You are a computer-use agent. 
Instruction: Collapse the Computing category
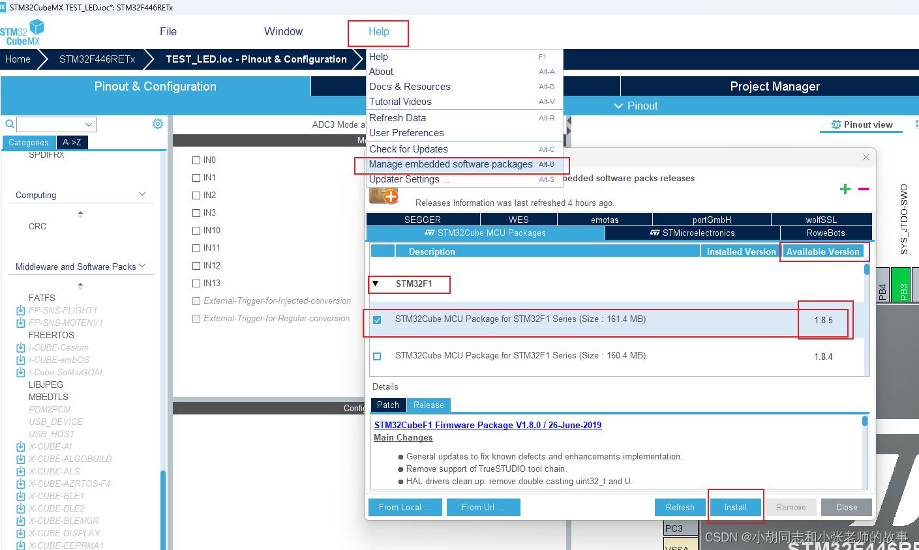coord(142,194)
